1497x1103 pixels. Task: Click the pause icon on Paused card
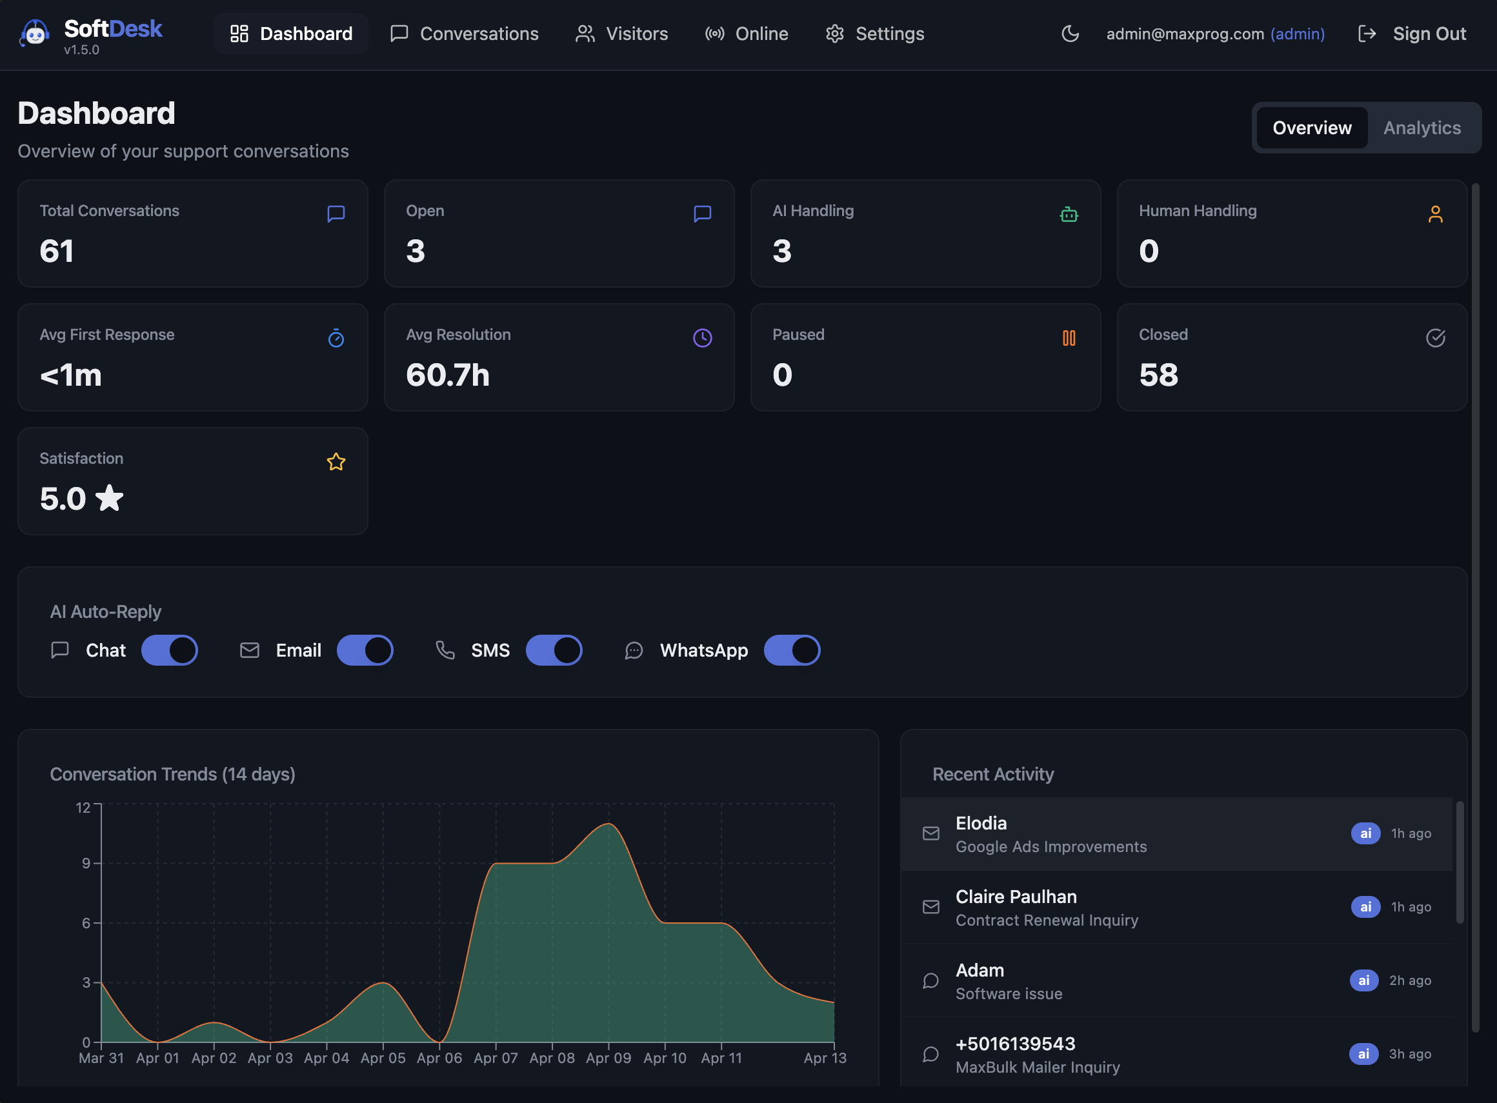coord(1068,339)
